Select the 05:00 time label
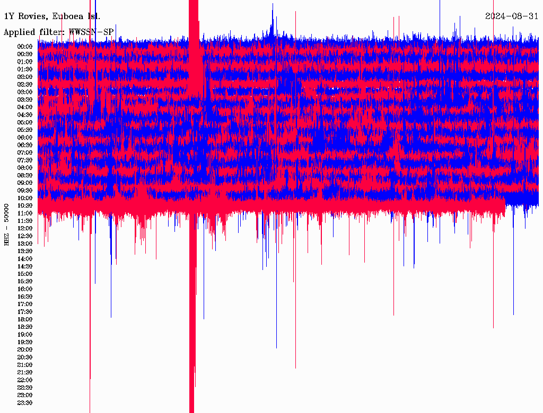This screenshot has width=543, height=413. click(25, 122)
